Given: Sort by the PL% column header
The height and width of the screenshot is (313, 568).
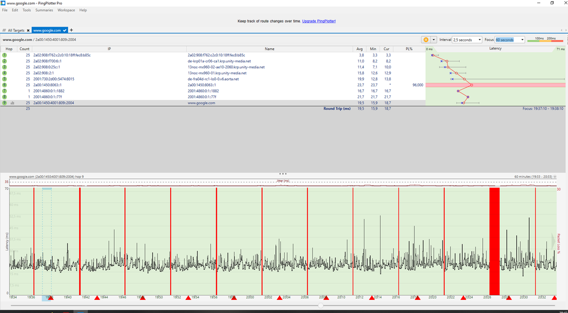Looking at the screenshot, I should (x=409, y=49).
